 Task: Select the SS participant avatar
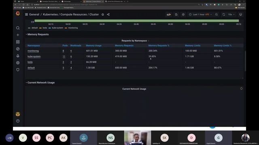[x=36, y=138]
